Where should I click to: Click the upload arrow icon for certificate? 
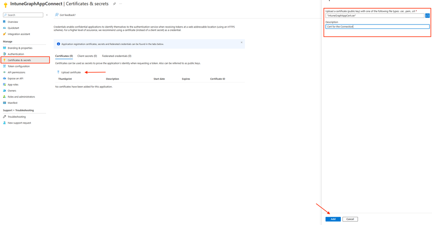[58, 72]
